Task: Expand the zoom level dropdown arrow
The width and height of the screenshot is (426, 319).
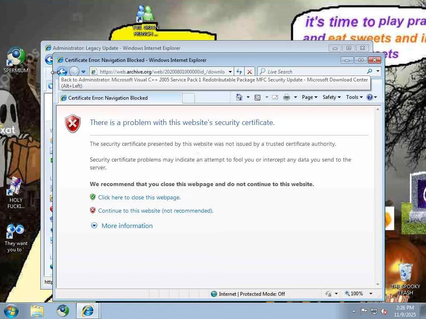Action: pos(371,294)
